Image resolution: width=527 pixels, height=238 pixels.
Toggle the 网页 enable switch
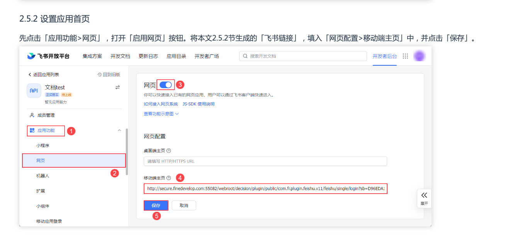(166, 85)
